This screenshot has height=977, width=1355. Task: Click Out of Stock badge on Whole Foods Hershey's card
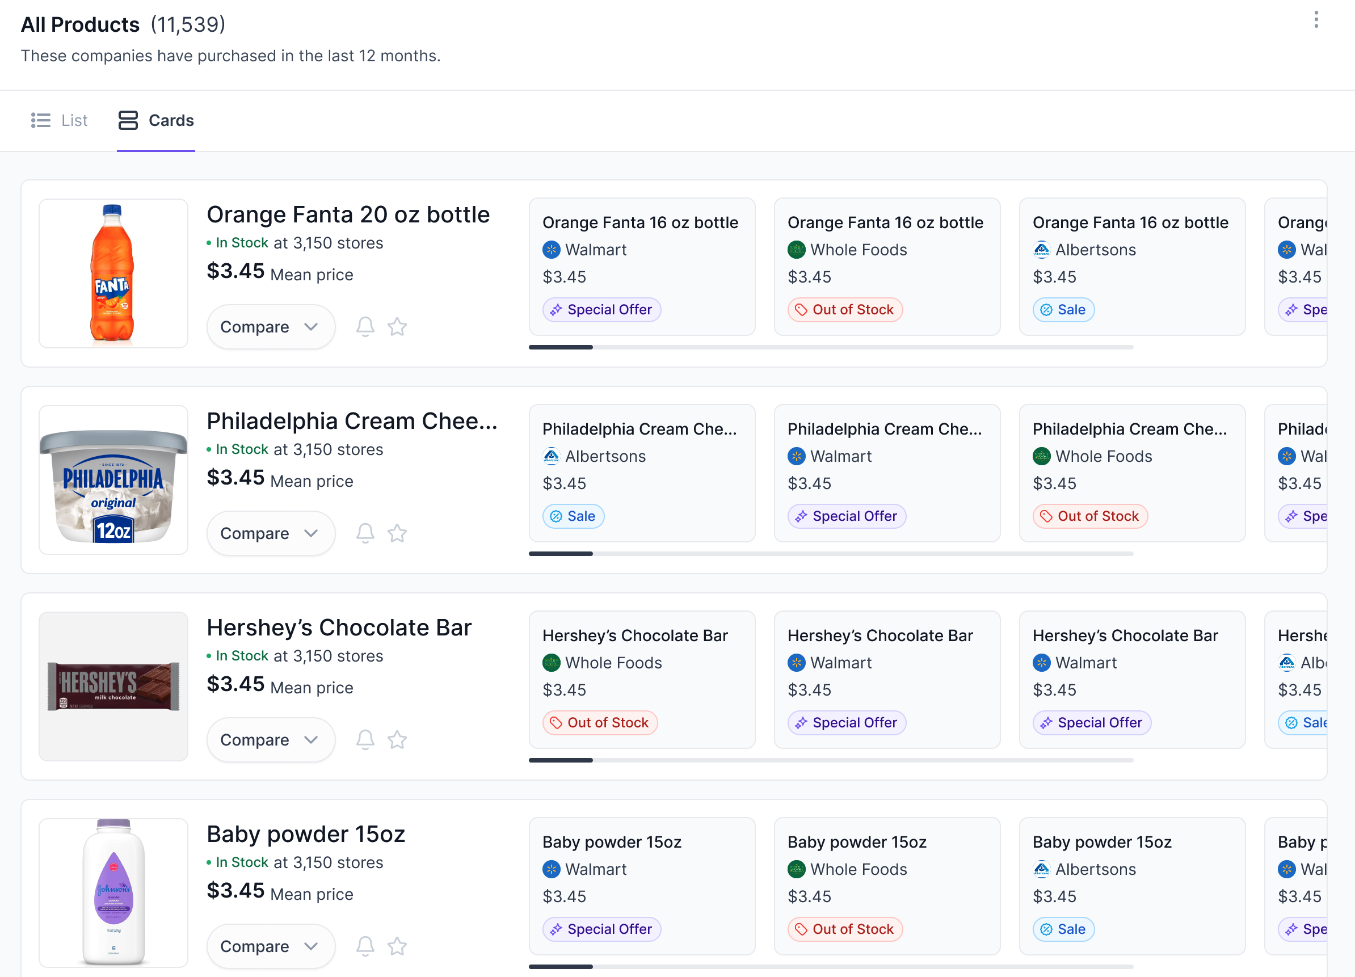(600, 722)
